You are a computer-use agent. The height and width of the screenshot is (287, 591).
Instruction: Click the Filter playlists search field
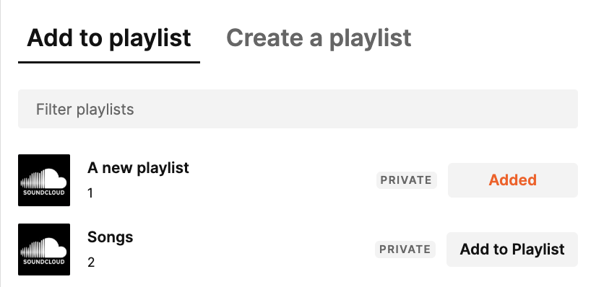[298, 109]
